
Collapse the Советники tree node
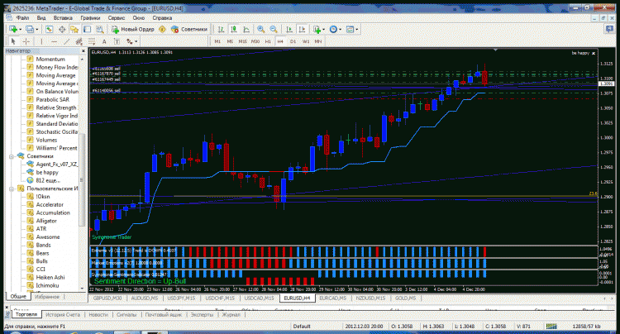click(x=12, y=156)
